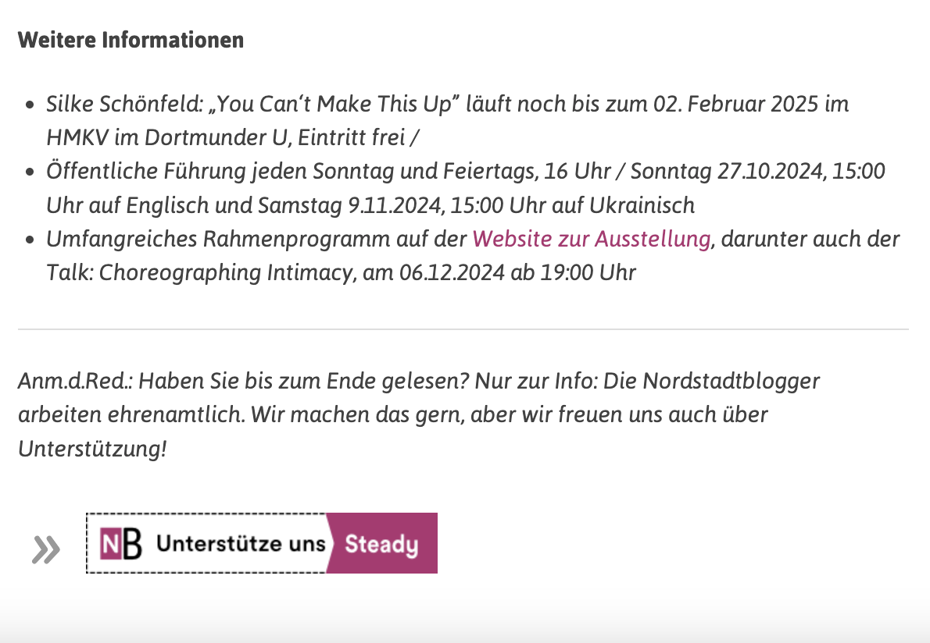Screen dimensions: 930x643
Task: Click the bullet marker before Öffentliche Führung
Action: pyautogui.click(x=30, y=172)
